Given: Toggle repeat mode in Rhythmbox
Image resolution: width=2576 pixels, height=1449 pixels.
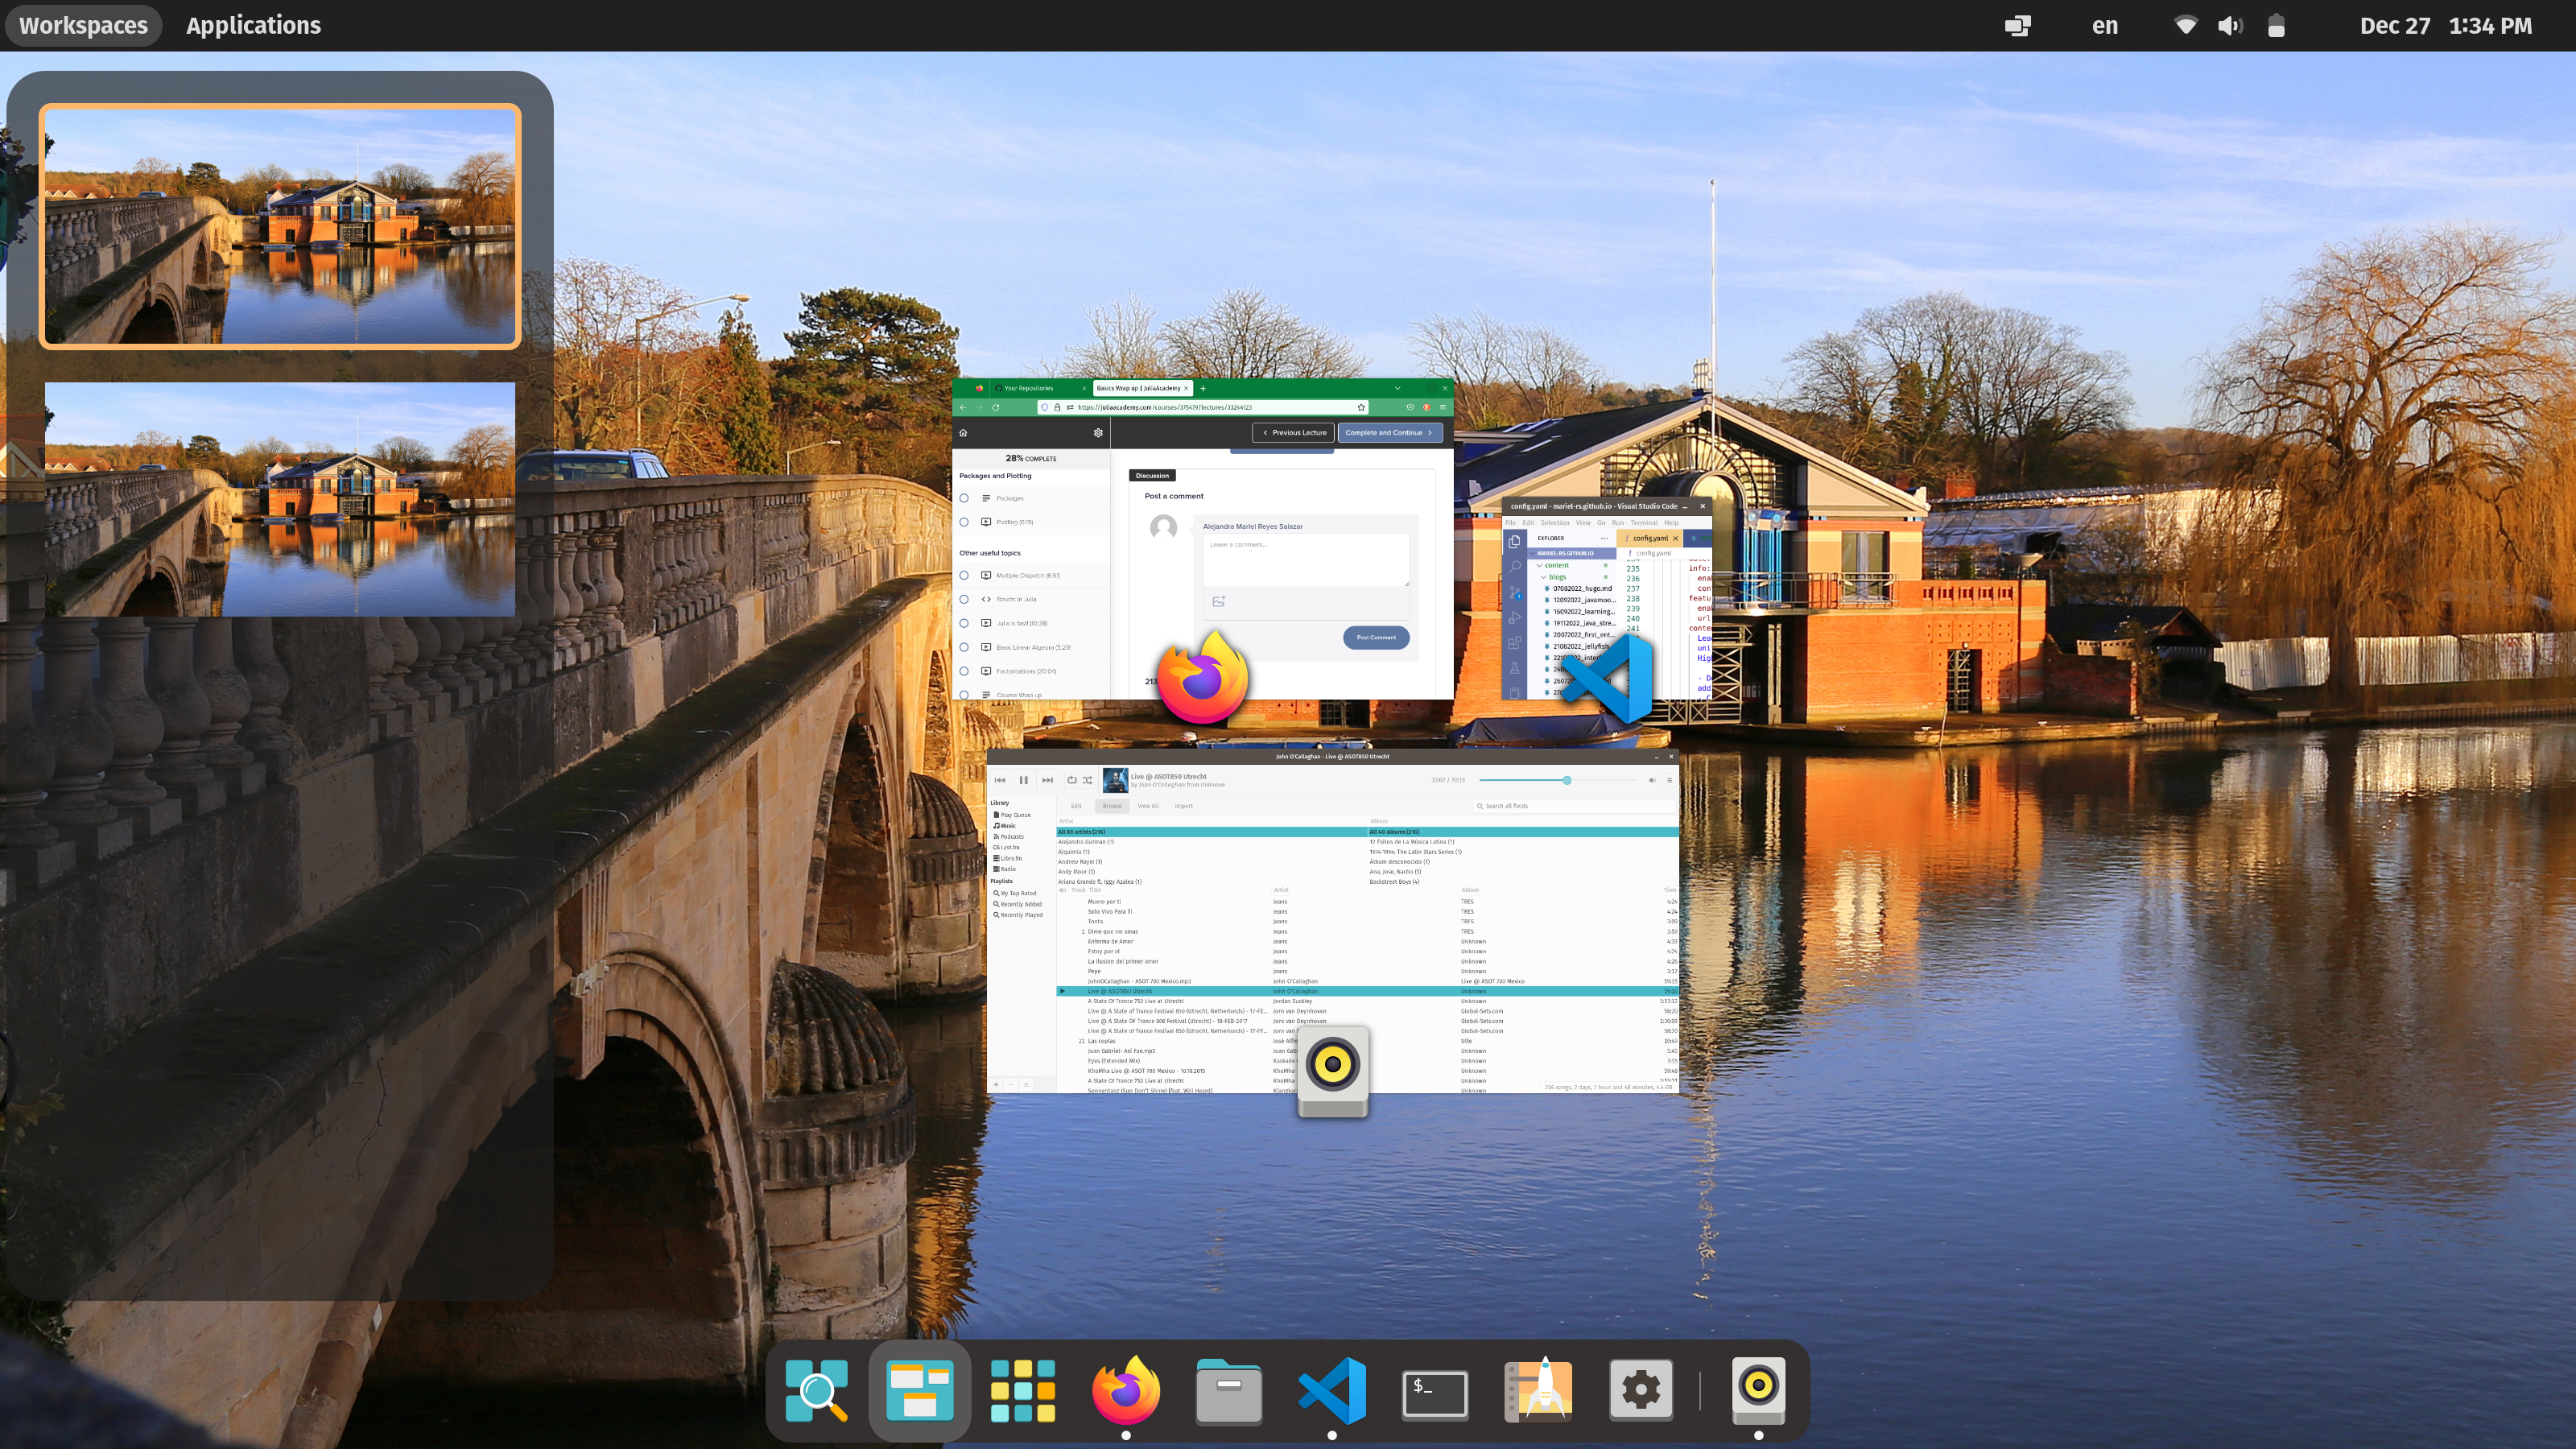Looking at the screenshot, I should (x=1072, y=780).
